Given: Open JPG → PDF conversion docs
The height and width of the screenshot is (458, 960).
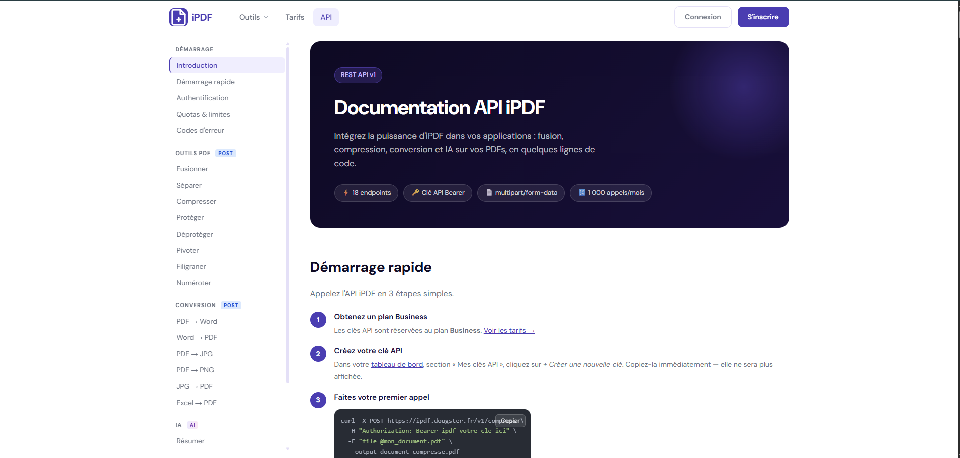Looking at the screenshot, I should 195,386.
